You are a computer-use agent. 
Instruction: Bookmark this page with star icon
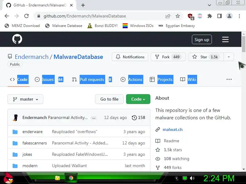(178, 16)
